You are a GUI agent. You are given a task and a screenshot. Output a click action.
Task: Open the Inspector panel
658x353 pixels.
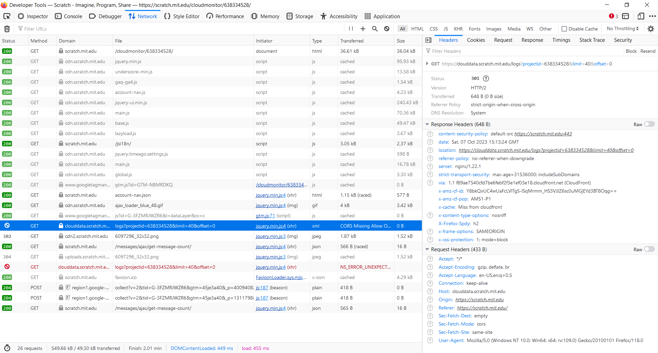point(33,16)
